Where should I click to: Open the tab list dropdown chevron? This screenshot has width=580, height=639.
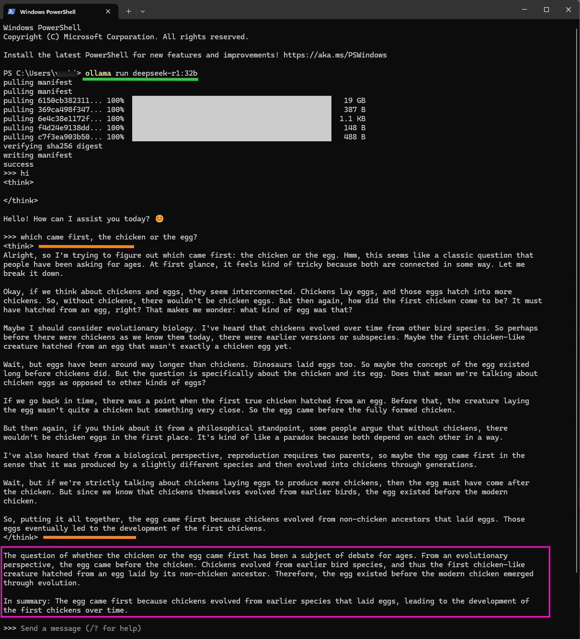coord(142,11)
